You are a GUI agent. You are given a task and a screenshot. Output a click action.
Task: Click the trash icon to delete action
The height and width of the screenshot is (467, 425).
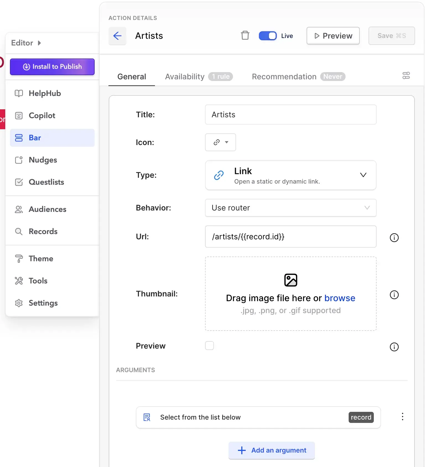click(x=245, y=35)
